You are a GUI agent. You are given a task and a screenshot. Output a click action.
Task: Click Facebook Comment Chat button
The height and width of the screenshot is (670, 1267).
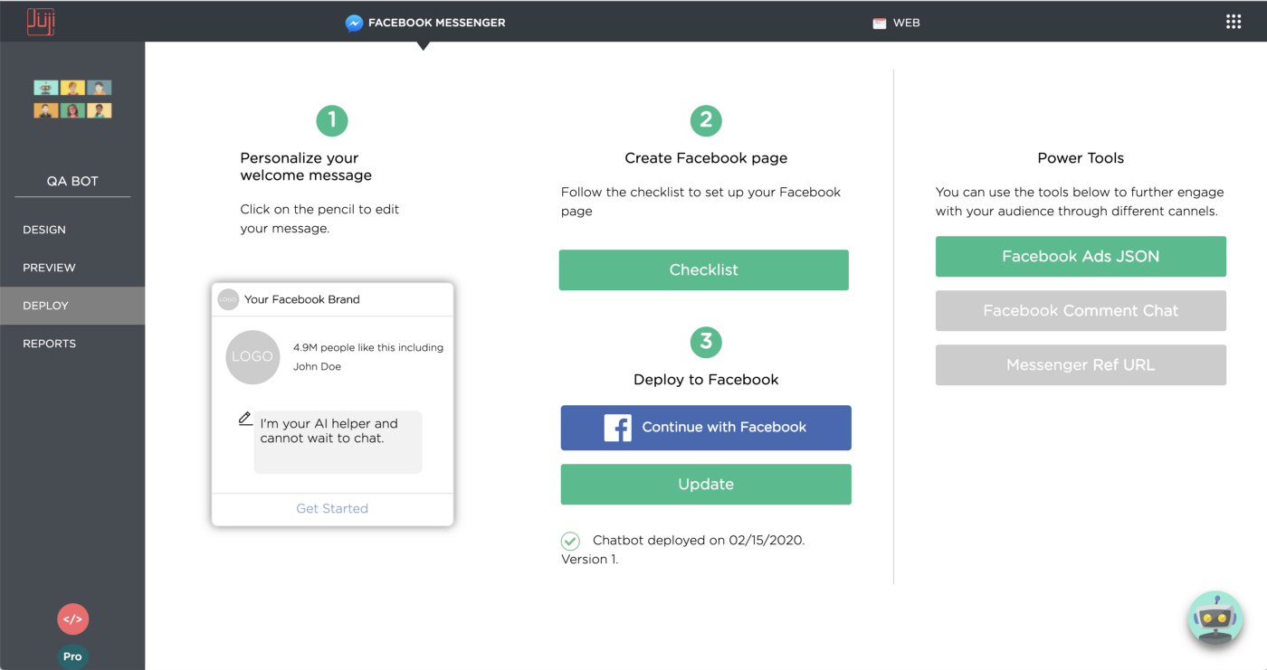1081,310
